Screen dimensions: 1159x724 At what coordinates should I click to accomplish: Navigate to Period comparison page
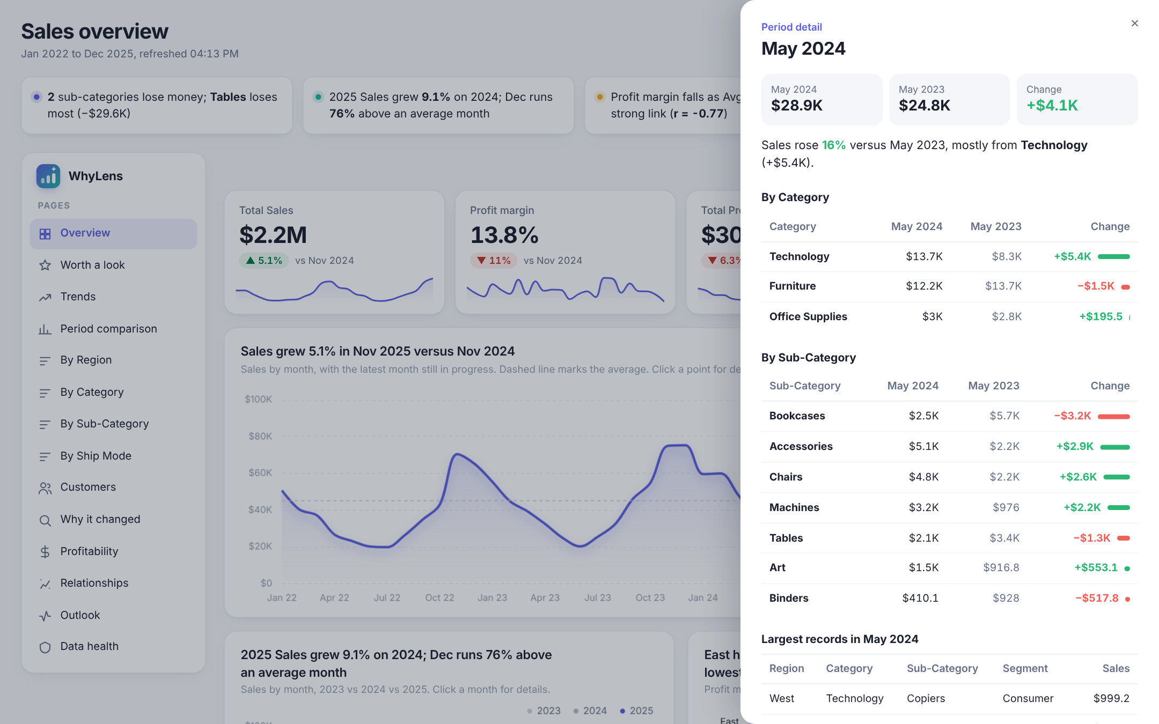point(113,329)
